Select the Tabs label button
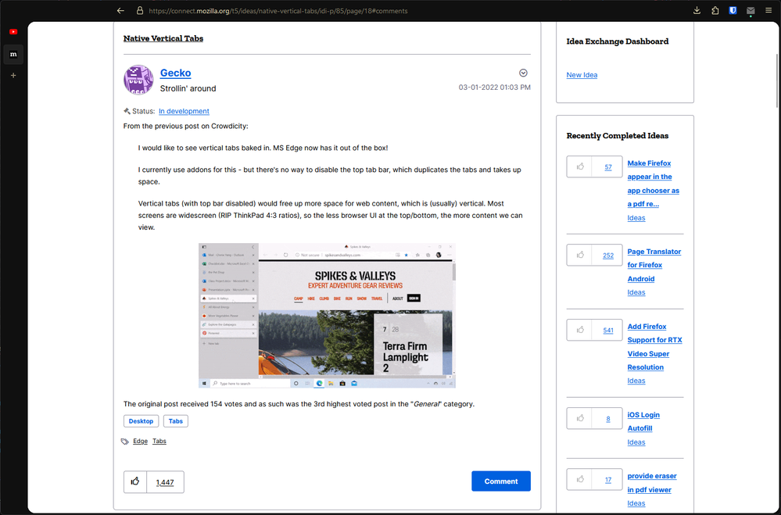 [x=175, y=421]
